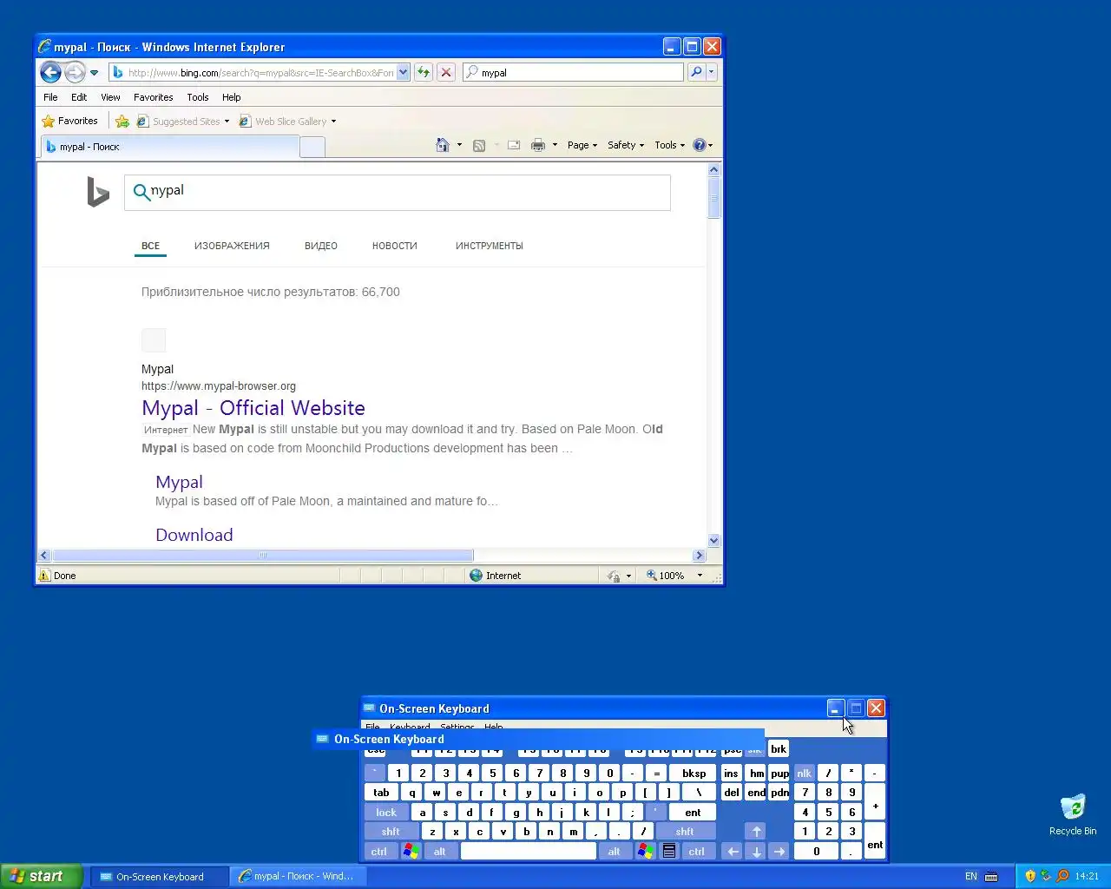
Task: Expand the Web Slice Gallery dropdown
Action: [333, 122]
